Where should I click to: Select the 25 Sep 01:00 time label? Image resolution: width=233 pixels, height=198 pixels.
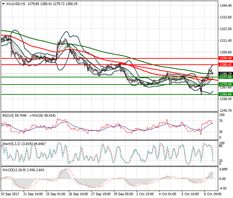click(x=55, y=194)
